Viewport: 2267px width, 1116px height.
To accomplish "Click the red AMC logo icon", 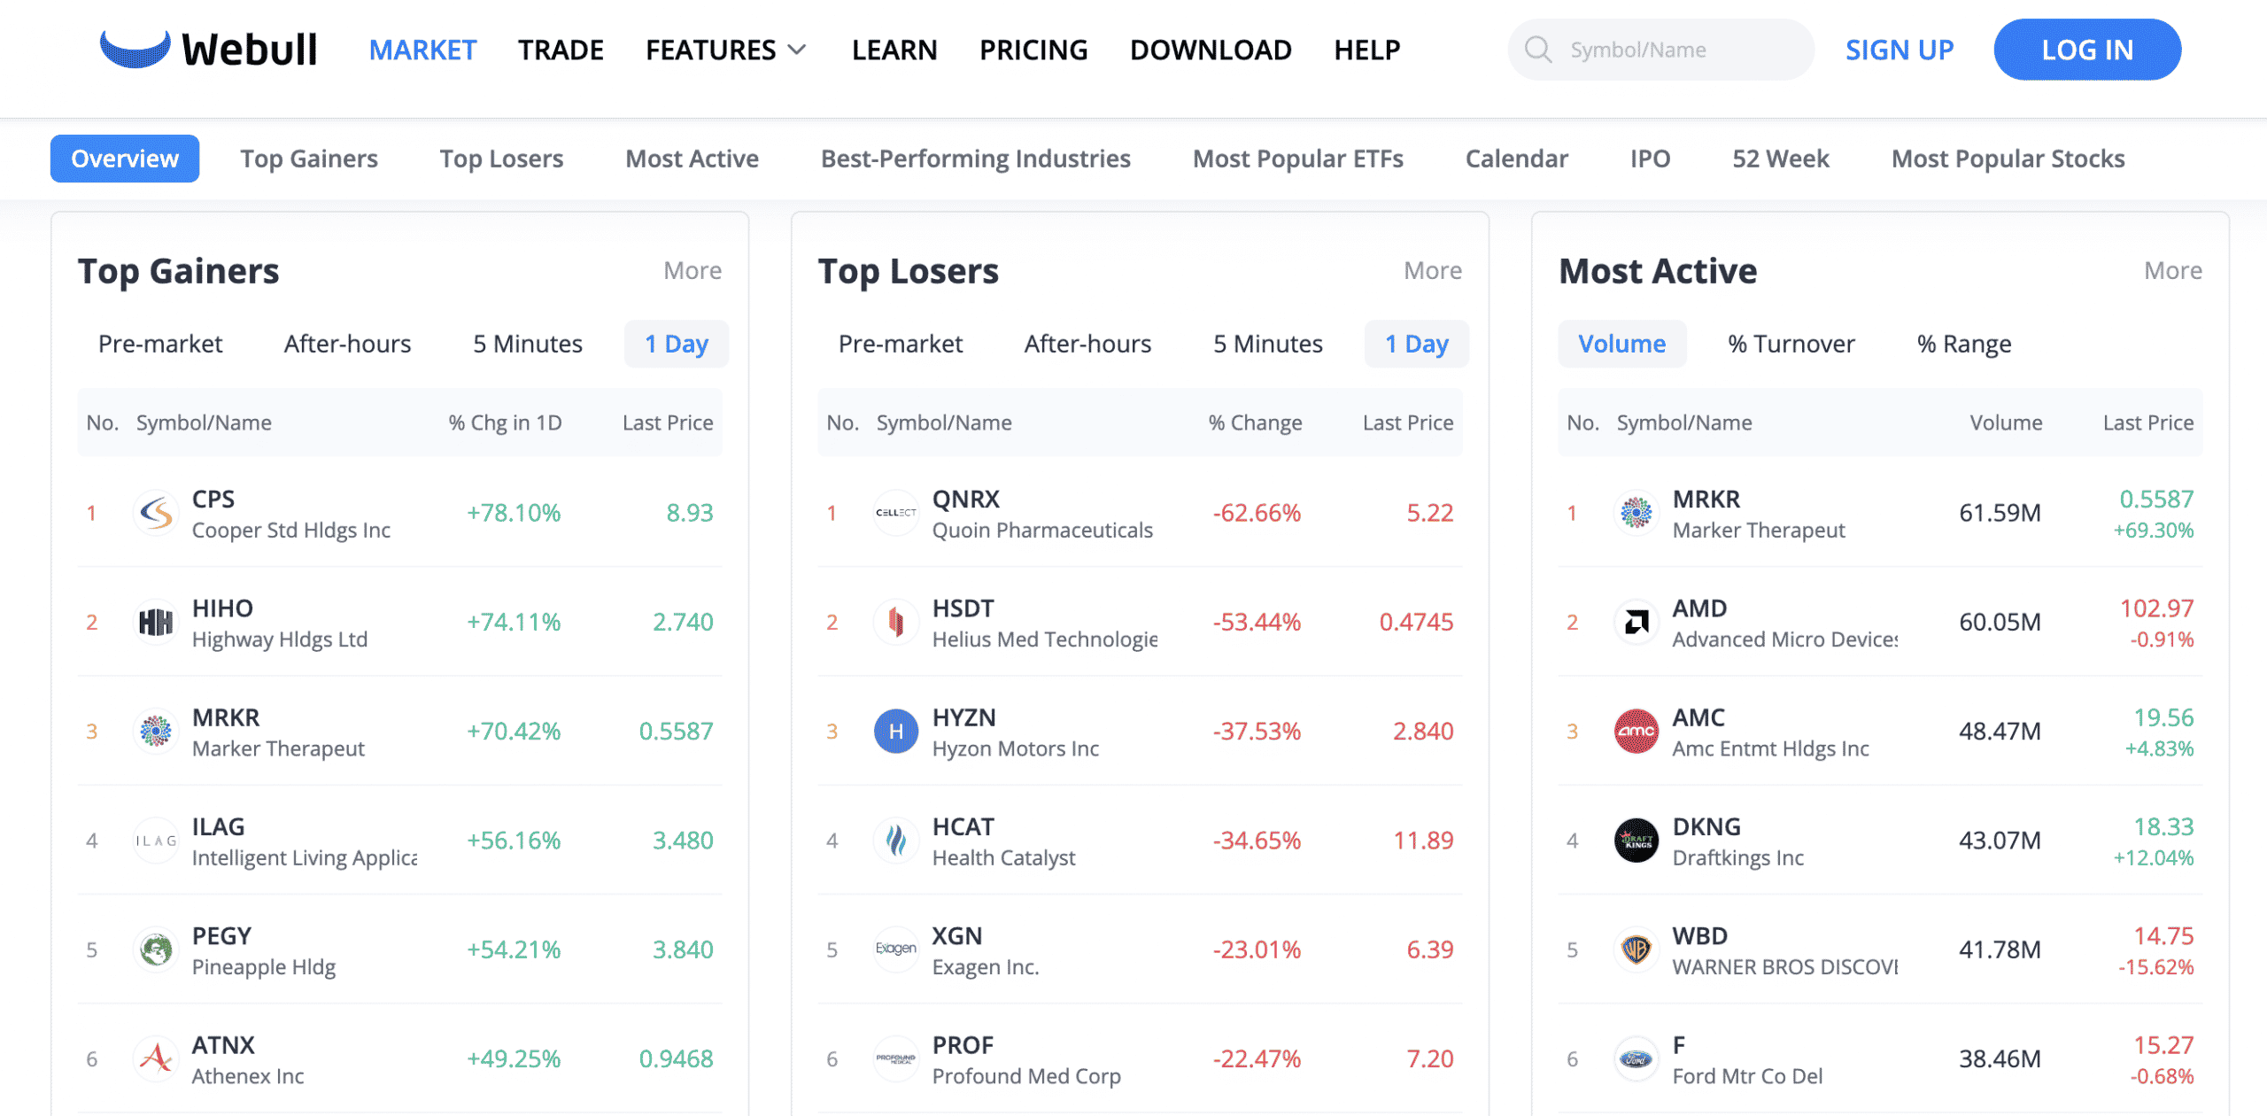I will point(1636,732).
